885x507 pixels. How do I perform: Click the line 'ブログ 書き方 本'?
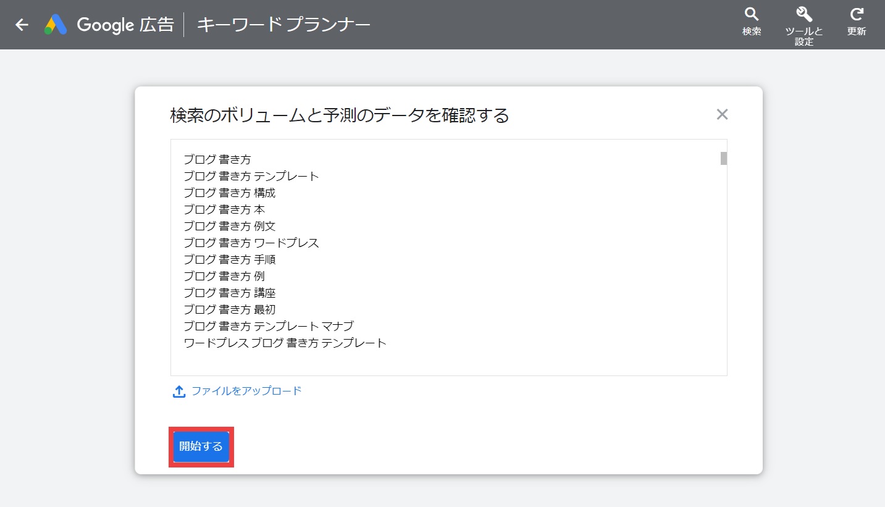point(224,210)
